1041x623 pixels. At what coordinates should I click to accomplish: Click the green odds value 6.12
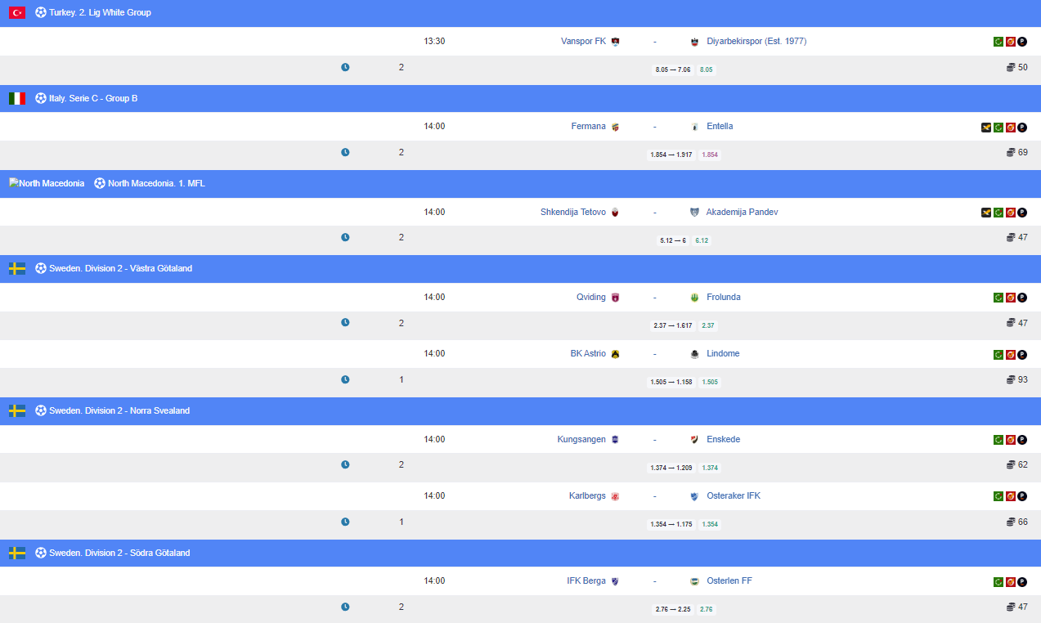pyautogui.click(x=702, y=240)
